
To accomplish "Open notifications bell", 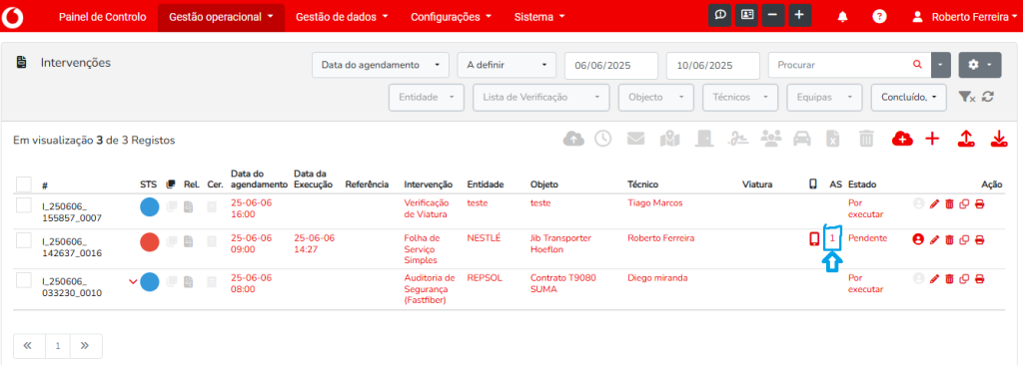I will coord(842,16).
